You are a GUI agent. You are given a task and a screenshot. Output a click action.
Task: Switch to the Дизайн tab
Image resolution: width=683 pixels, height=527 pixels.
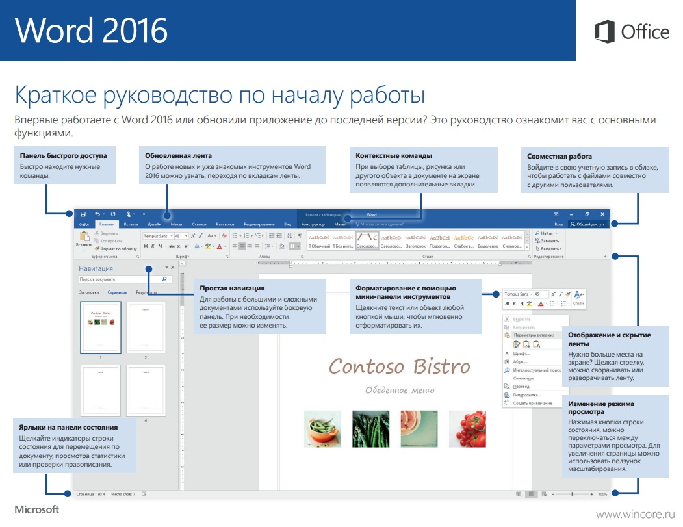point(154,224)
